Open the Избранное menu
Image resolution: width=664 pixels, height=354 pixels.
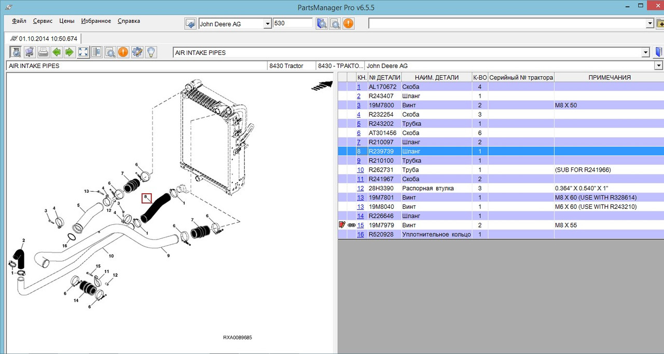tap(96, 21)
